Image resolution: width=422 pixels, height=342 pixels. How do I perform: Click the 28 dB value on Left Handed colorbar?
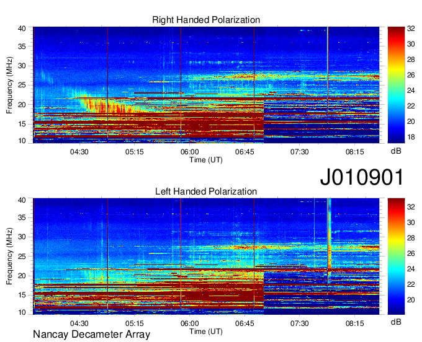(411, 238)
